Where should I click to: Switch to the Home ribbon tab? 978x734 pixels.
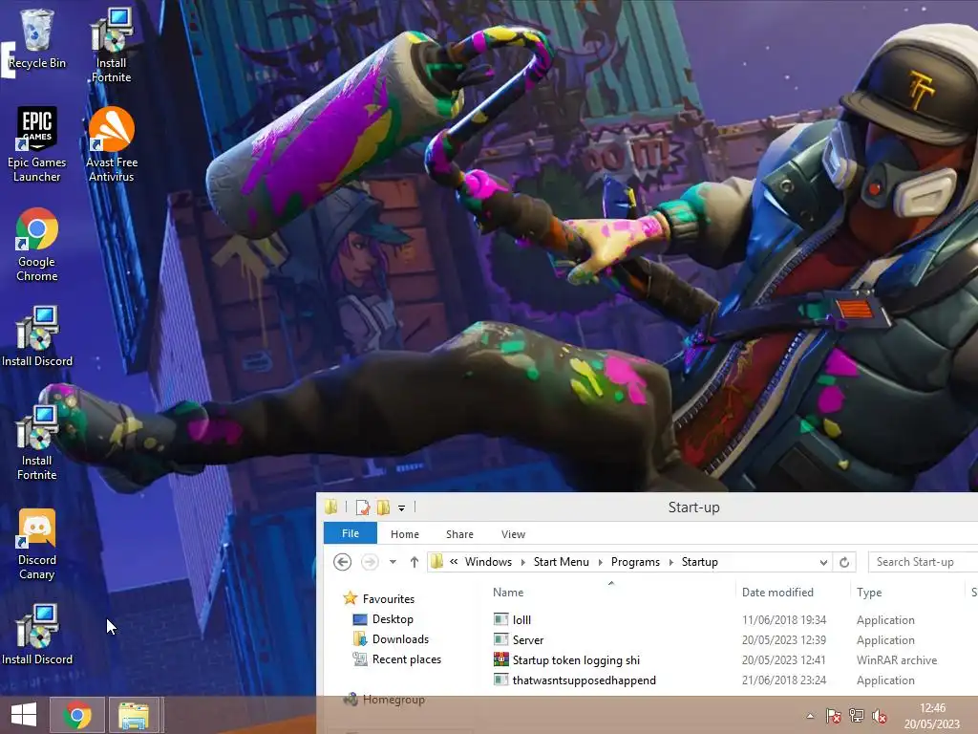pos(405,534)
